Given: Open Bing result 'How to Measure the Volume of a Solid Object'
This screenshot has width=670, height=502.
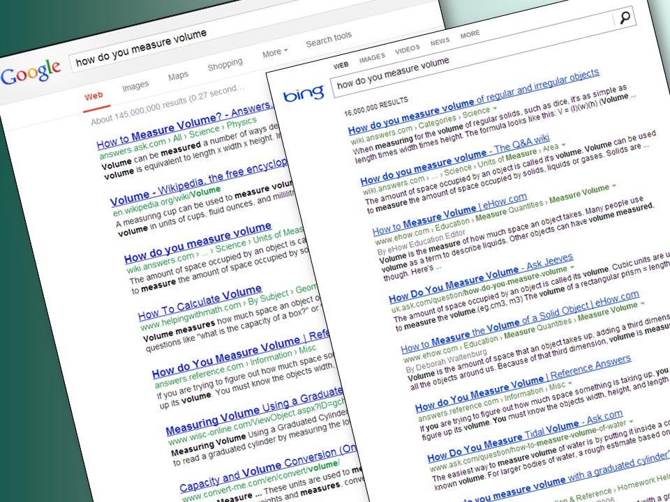Looking at the screenshot, I should [519, 321].
